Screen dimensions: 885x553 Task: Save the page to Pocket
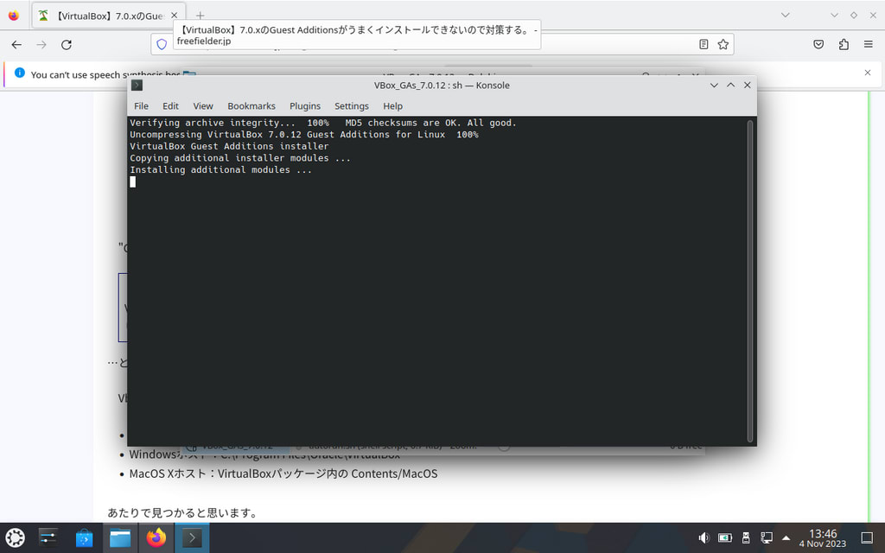[818, 45]
